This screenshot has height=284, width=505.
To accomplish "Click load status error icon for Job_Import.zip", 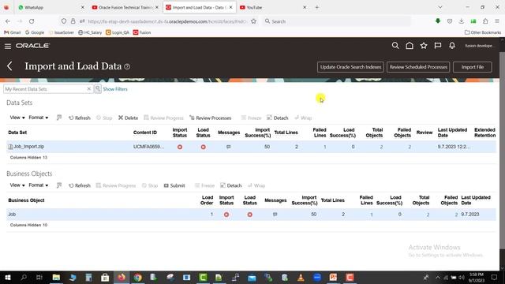I will point(204,147).
